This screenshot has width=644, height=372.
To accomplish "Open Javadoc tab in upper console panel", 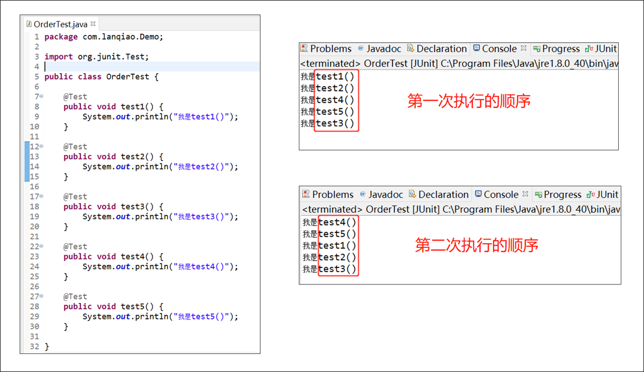I will (x=379, y=48).
